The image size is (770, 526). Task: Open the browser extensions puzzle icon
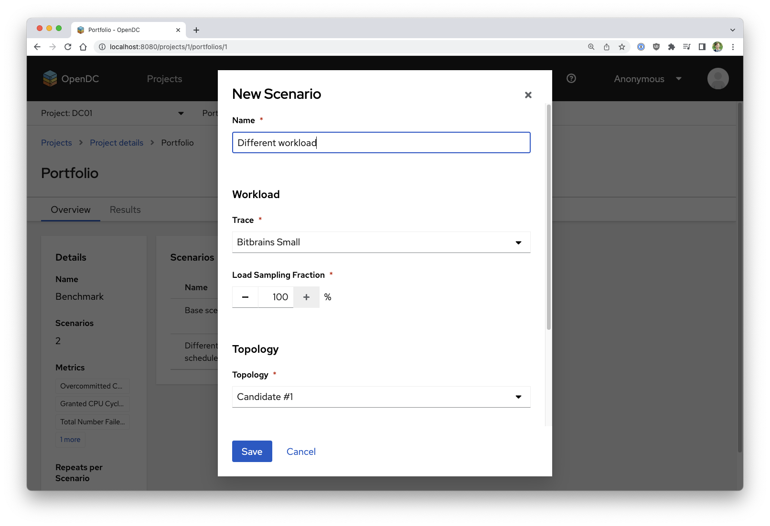tap(672, 47)
